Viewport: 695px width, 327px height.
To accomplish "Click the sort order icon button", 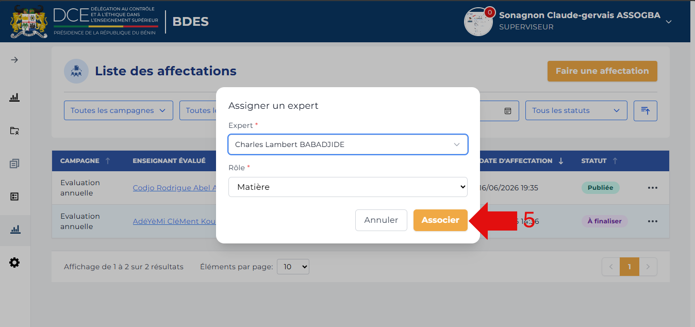I will point(645,111).
